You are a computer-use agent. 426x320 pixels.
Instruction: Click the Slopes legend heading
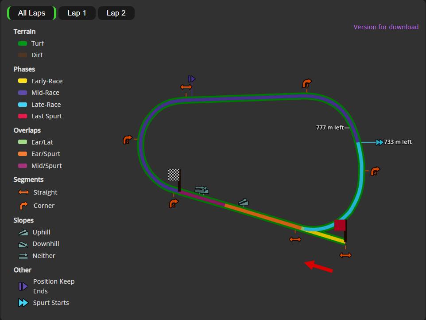[23, 220]
